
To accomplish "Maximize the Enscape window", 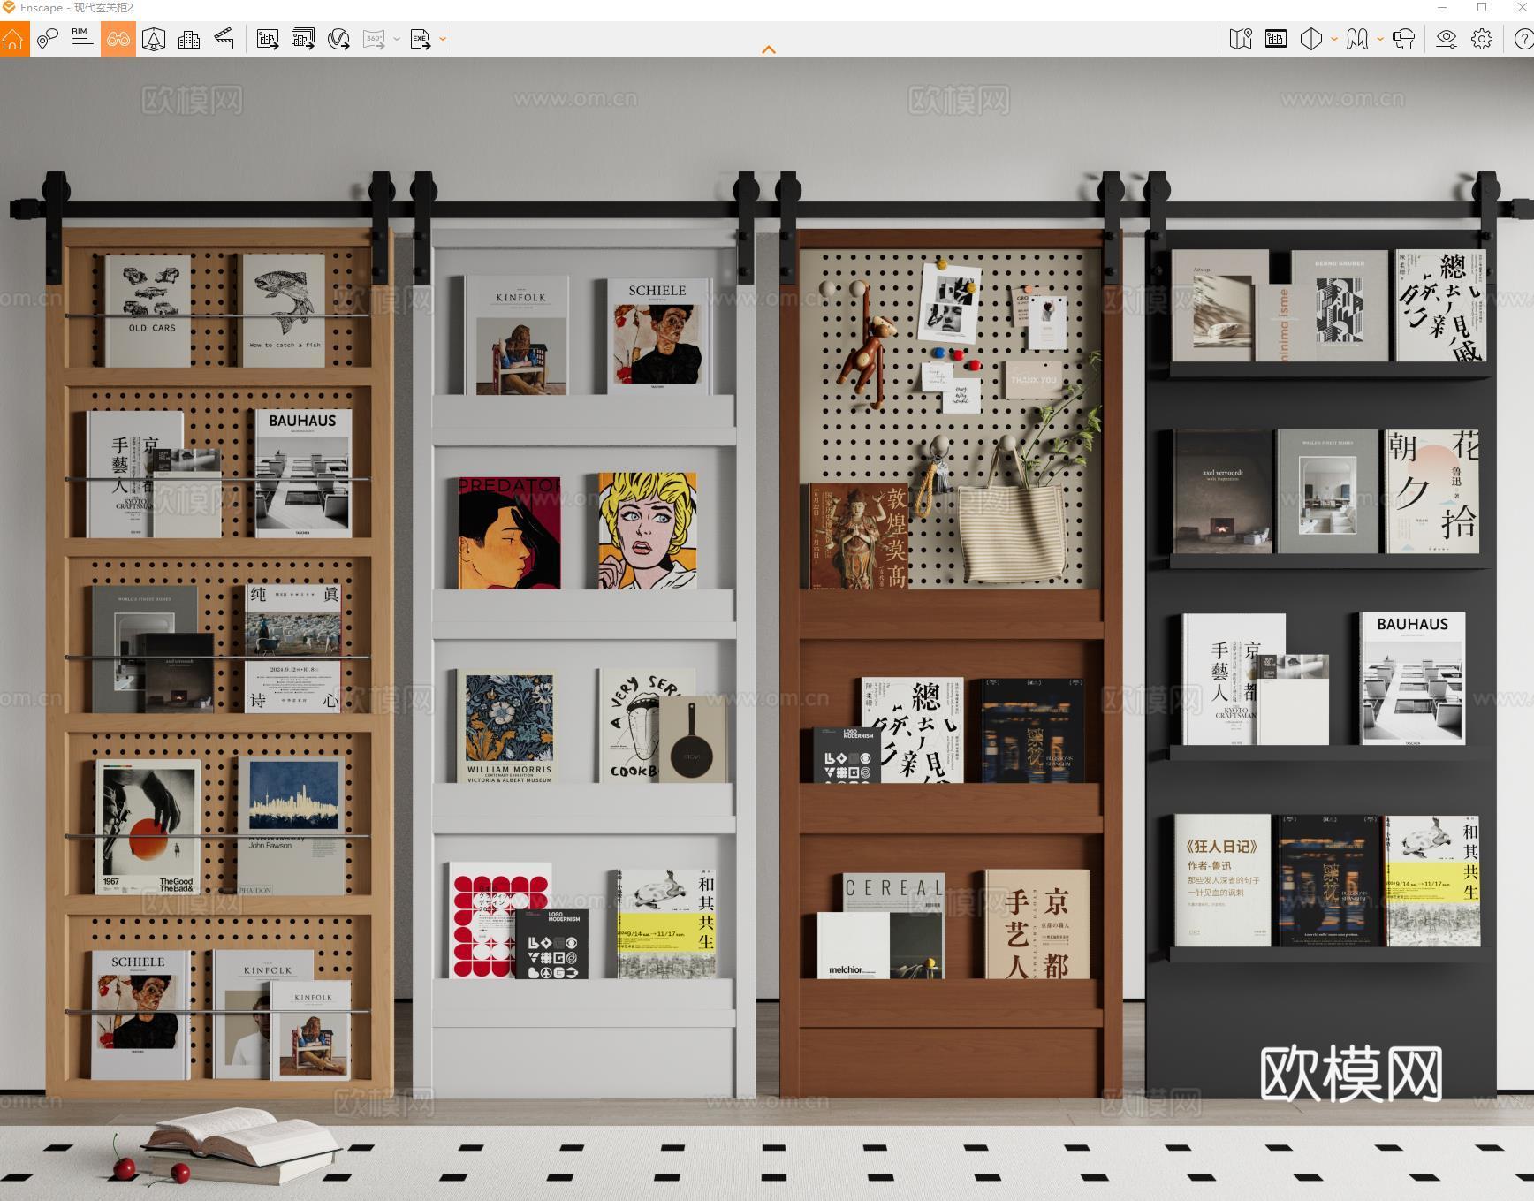I will pyautogui.click(x=1482, y=8).
